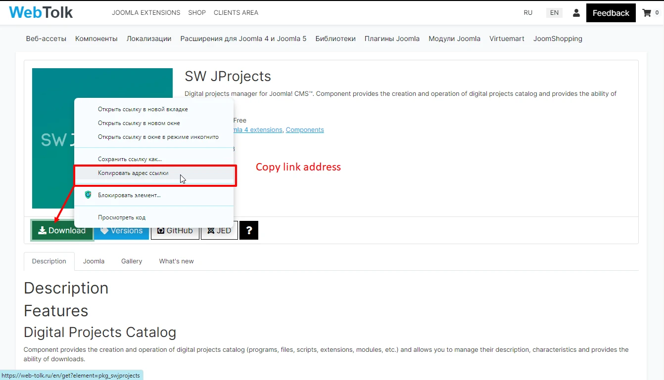Switch language to EN
Viewport: 664px width, 380px height.
[554, 13]
